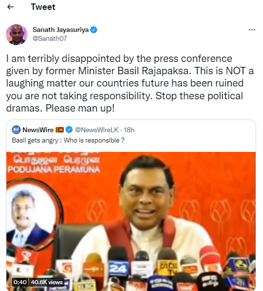Click the circular portrait inset in the video
Screen dimensions: 263x291
33,214
